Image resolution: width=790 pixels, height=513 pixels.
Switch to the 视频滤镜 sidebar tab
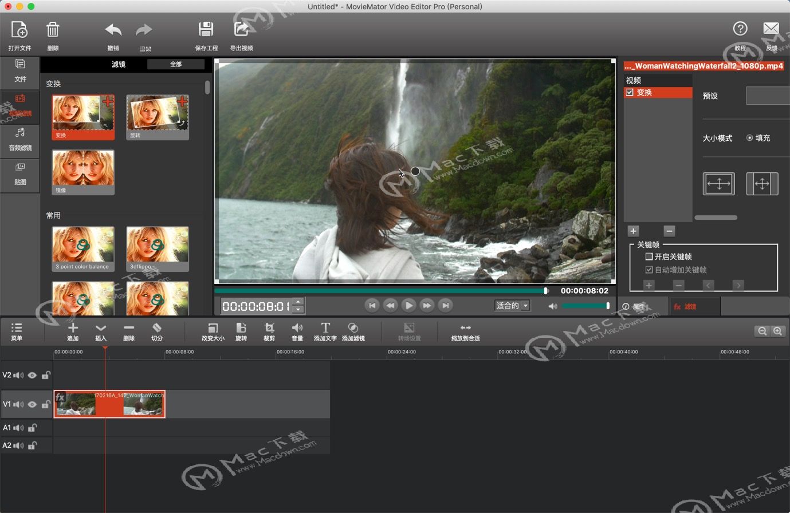pyautogui.click(x=20, y=106)
